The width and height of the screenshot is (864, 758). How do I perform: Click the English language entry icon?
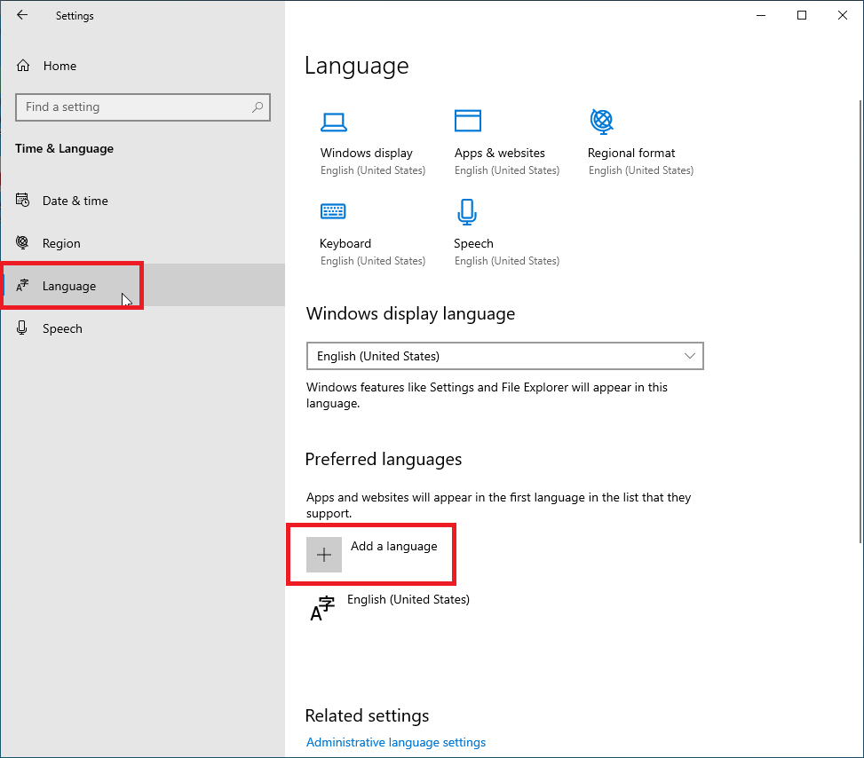click(322, 608)
